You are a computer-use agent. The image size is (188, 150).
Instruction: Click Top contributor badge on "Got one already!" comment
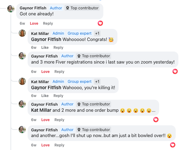pyautogui.click(x=82, y=8)
